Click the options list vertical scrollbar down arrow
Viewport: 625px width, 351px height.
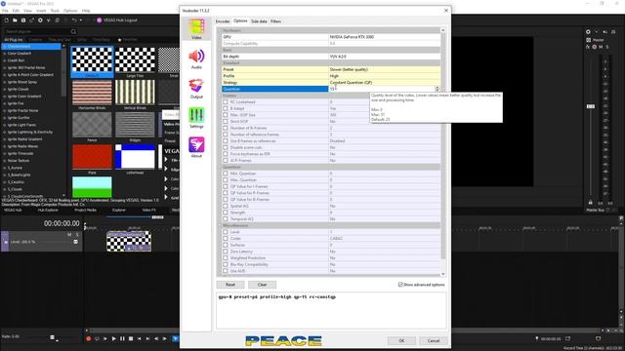click(x=442, y=274)
